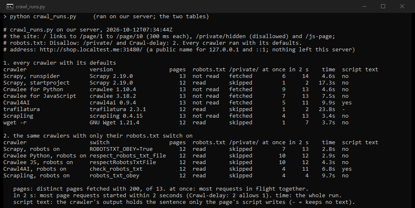
Task: Click 'version' column header in first table
Action: click(101, 70)
